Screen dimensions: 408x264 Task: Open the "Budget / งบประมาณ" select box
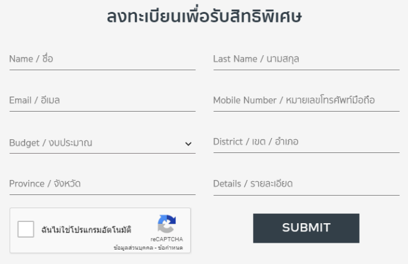click(x=94, y=143)
